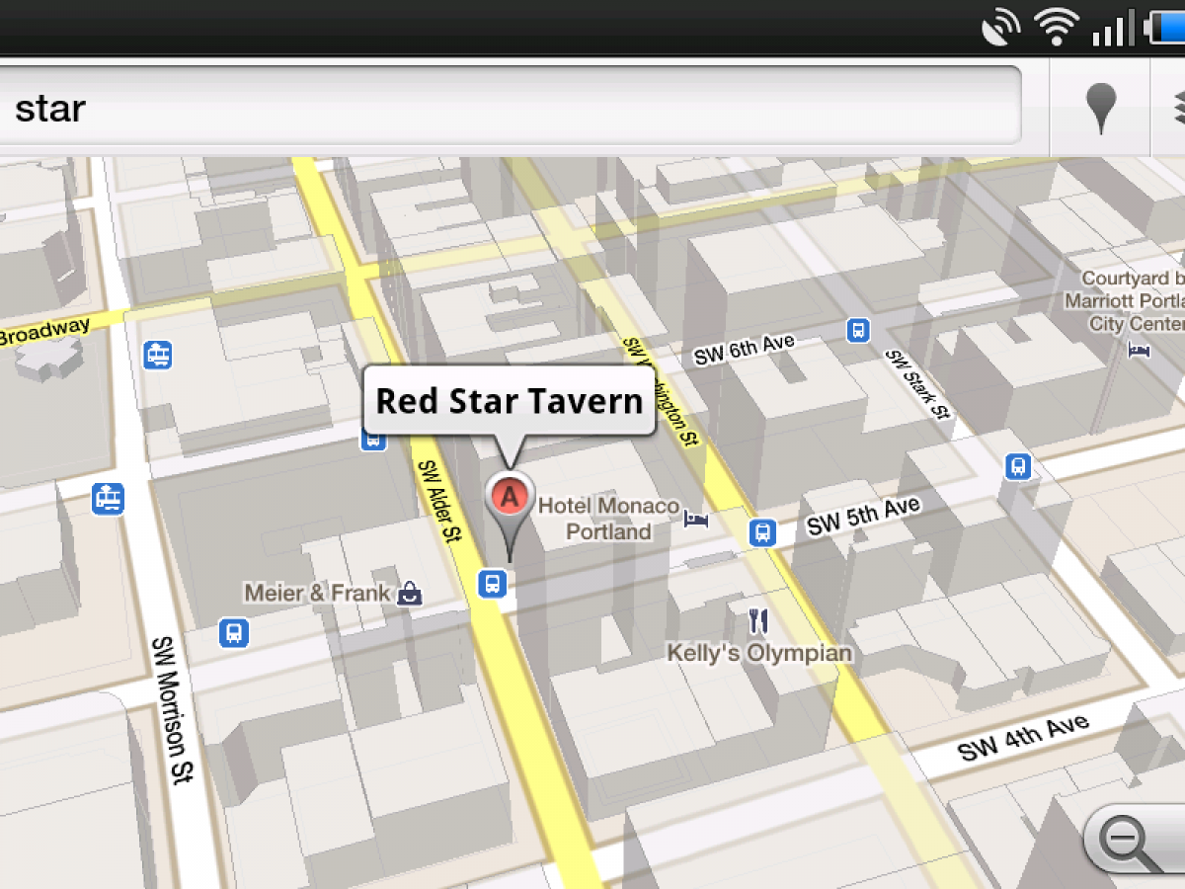The width and height of the screenshot is (1185, 889).
Task: Tap the 'SW Alder St' street label
Action: tap(439, 502)
